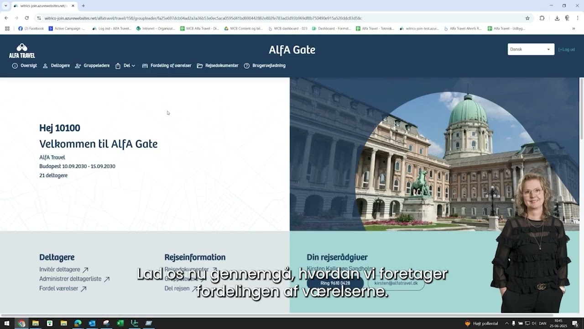Click the vertical page scrollbar
The height and width of the screenshot is (329, 584).
pos(581,109)
